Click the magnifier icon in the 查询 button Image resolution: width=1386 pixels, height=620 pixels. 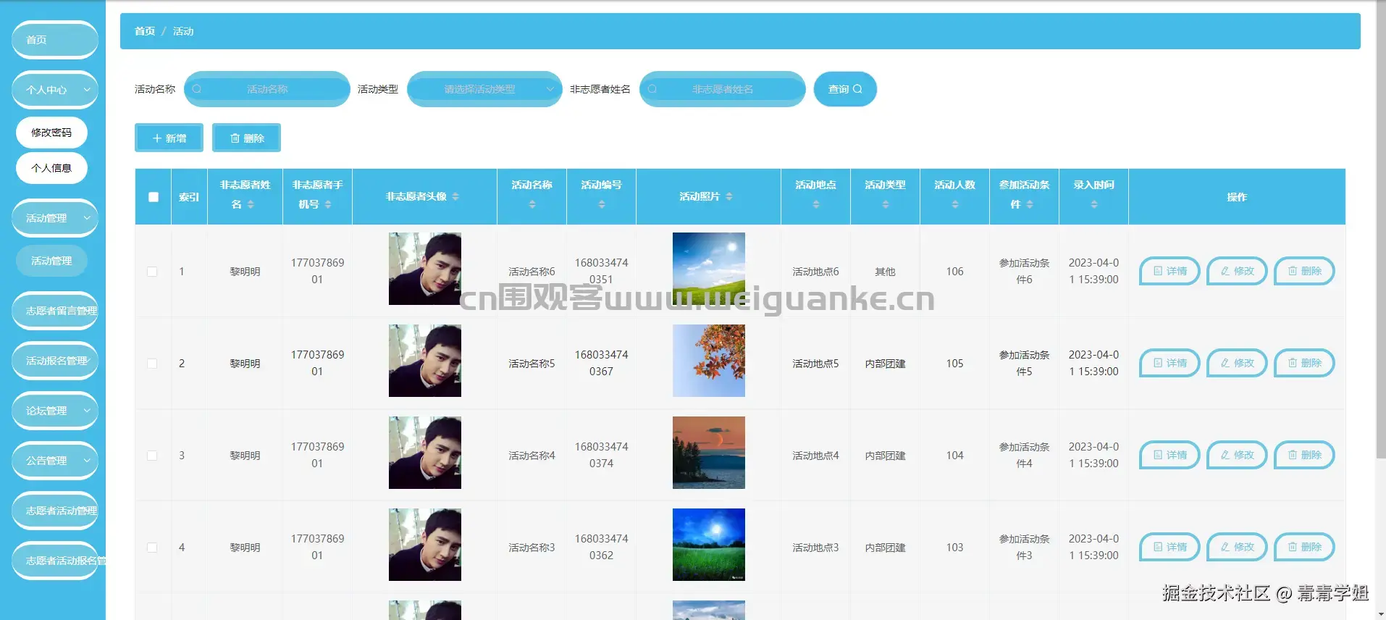pyautogui.click(x=857, y=89)
